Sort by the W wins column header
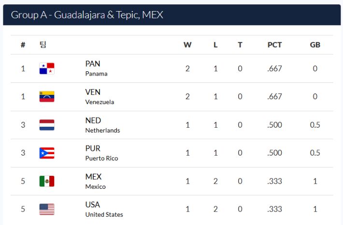343x225 pixels. point(187,45)
